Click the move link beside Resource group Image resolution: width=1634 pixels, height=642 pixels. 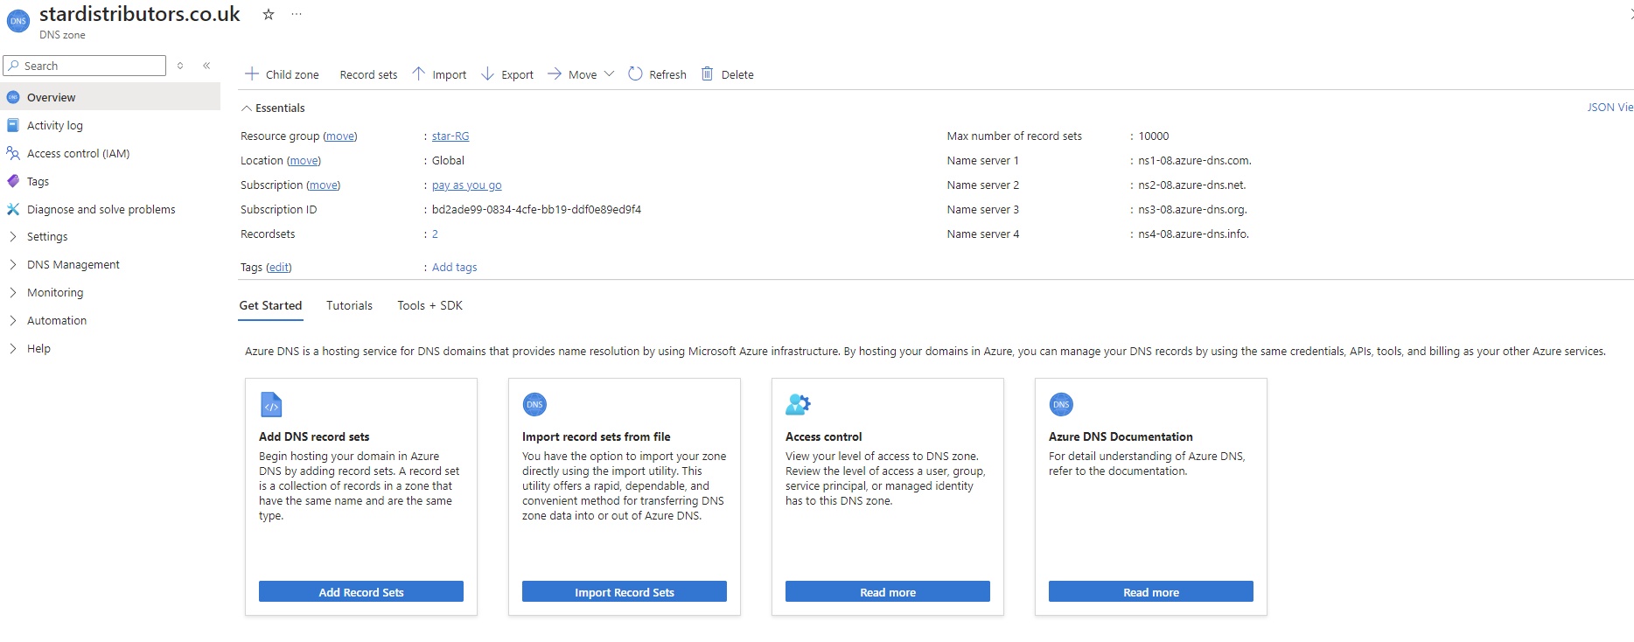pyautogui.click(x=340, y=136)
